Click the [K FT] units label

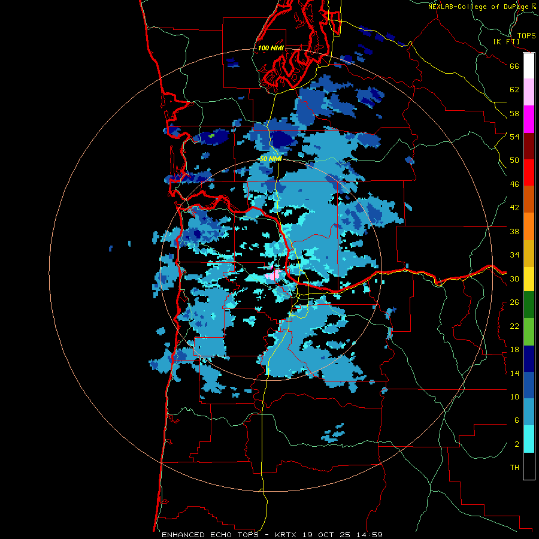pyautogui.click(x=506, y=41)
